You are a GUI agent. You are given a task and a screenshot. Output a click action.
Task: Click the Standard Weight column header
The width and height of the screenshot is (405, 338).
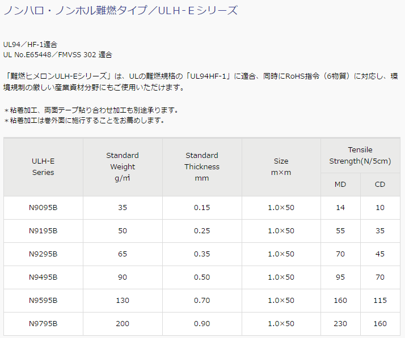123,166
